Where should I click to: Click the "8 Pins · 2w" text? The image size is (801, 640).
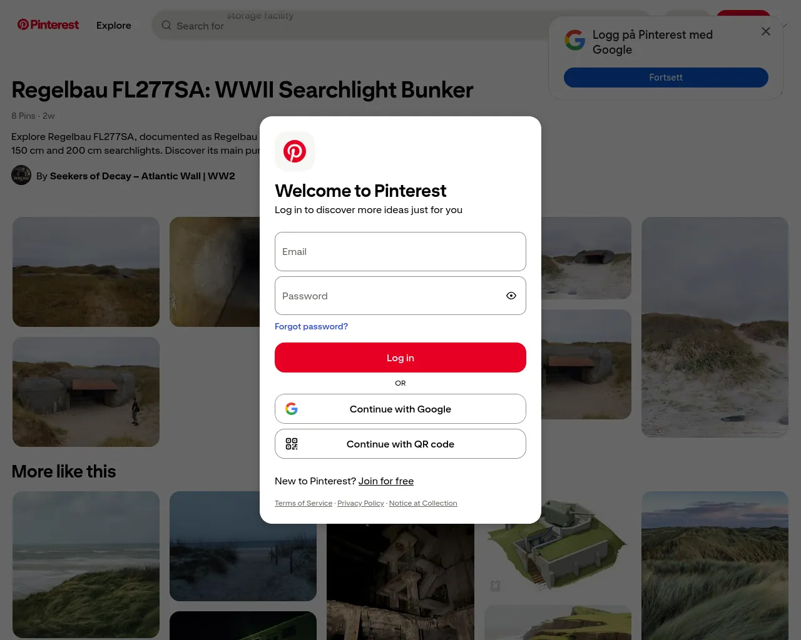(x=33, y=116)
